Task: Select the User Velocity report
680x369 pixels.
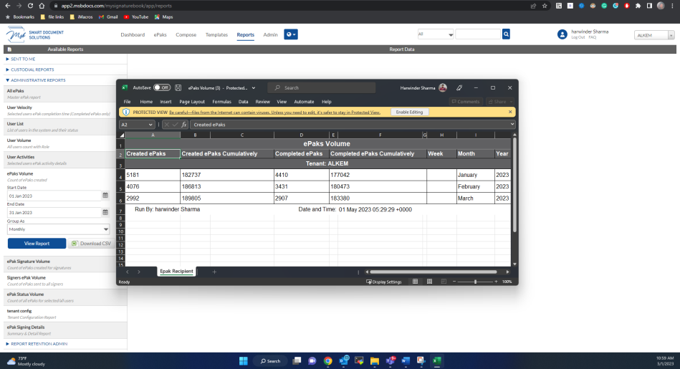Action: tap(65, 110)
